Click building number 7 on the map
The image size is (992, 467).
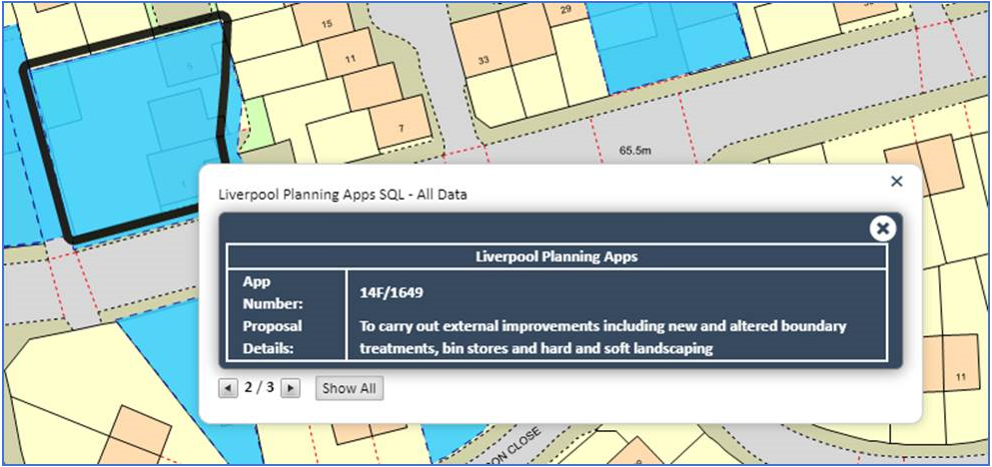coord(402,129)
